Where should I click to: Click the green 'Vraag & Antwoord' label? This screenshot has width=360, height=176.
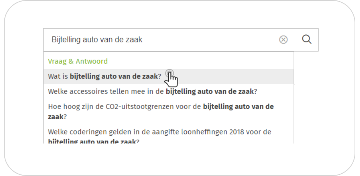[77, 61]
